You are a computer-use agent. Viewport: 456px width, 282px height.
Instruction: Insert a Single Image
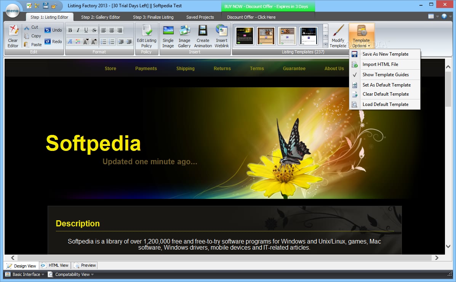(x=168, y=36)
